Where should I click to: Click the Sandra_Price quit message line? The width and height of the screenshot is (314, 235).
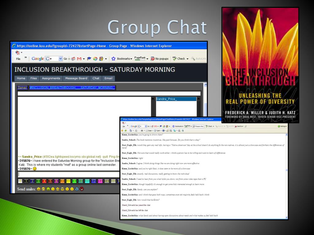point(69,157)
